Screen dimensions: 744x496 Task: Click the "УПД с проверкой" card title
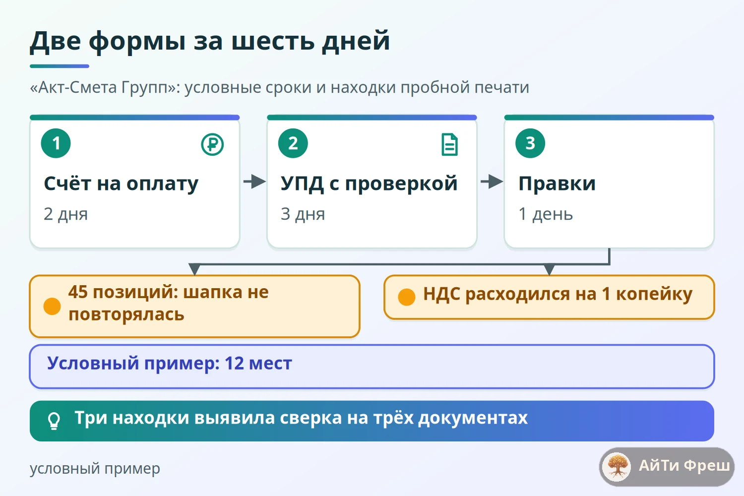coord(369,184)
